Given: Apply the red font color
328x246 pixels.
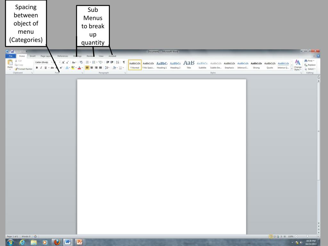Looking at the screenshot, I should (79, 68).
